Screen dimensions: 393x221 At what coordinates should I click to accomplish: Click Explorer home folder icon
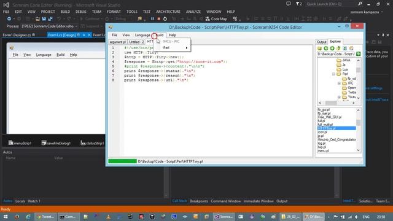tap(351, 48)
